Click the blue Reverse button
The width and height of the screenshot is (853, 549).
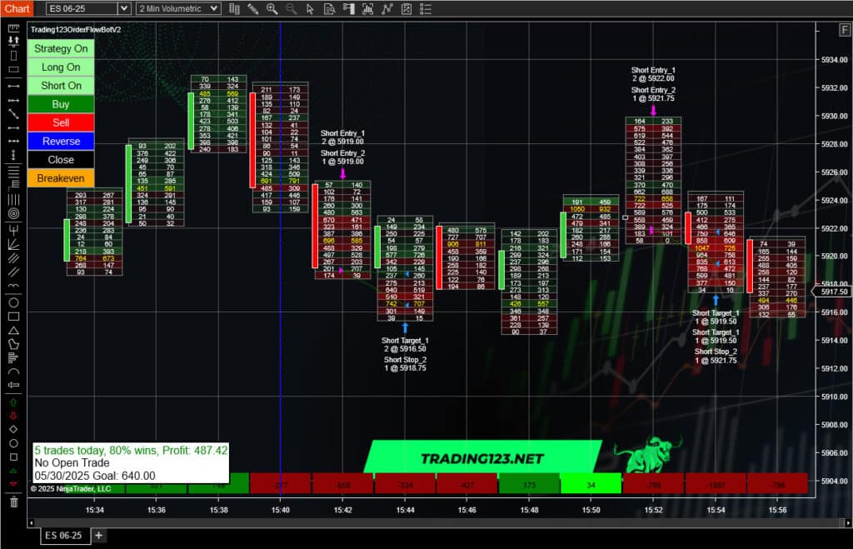61,141
